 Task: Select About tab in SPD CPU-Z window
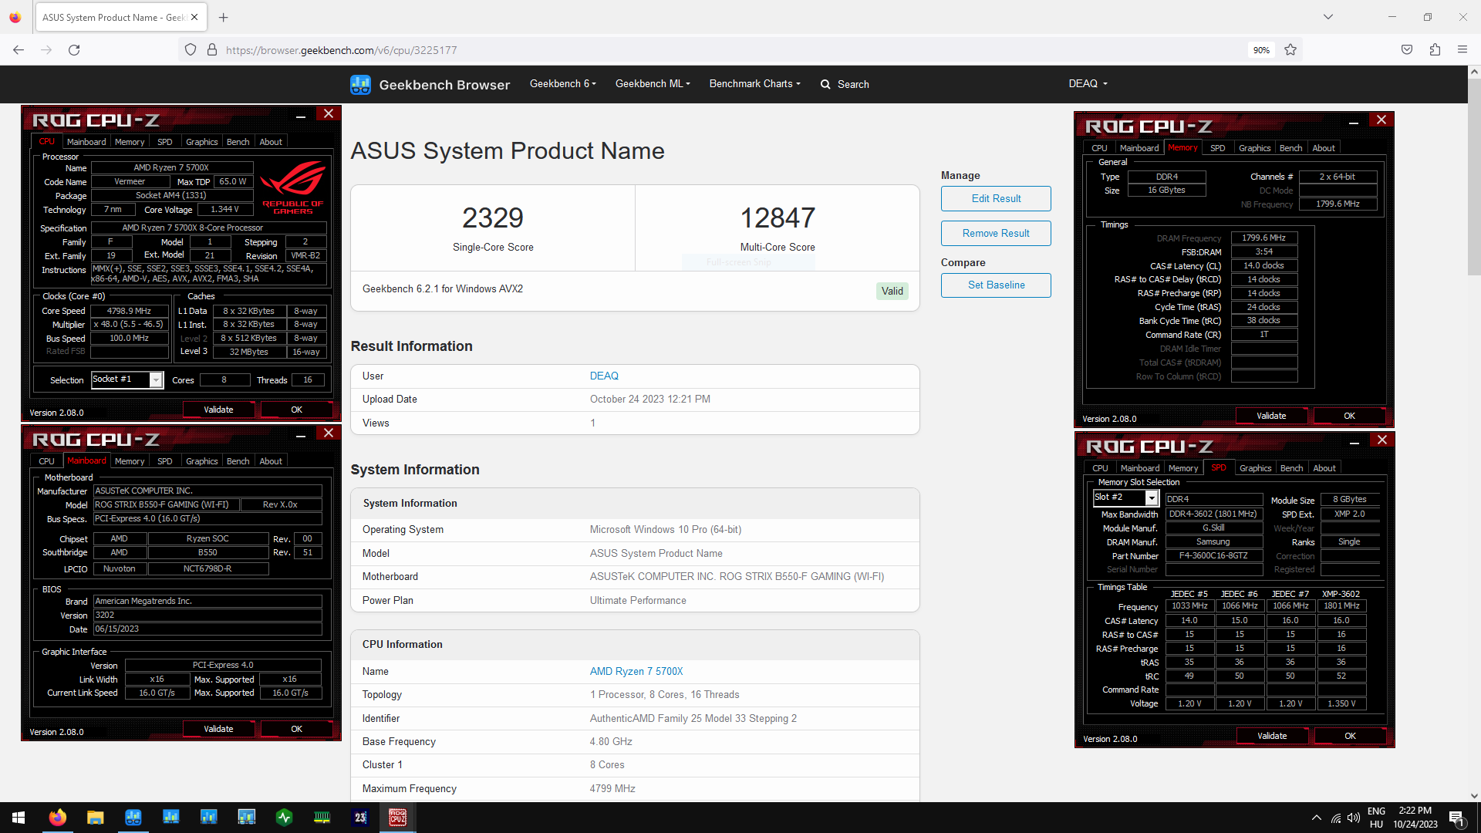1324,468
